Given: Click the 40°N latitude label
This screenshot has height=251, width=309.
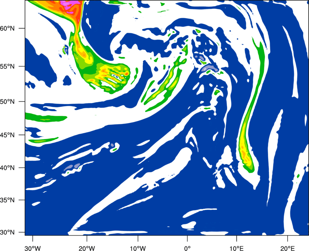Looking at the screenshot, I should [x=7, y=168].
